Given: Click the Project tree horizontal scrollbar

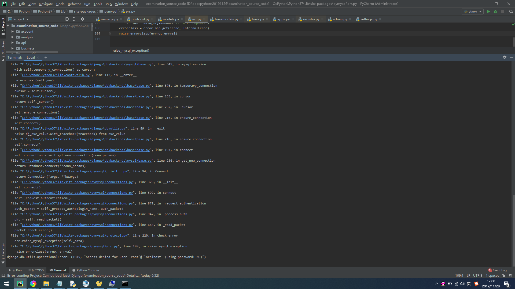Looking at the screenshot, I should coord(32,52).
